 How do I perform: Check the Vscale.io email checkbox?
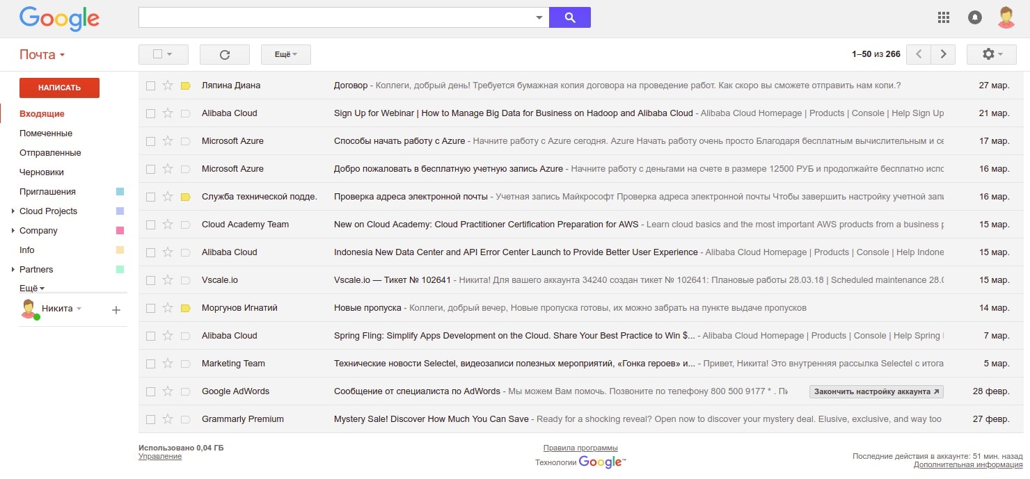pyautogui.click(x=150, y=280)
